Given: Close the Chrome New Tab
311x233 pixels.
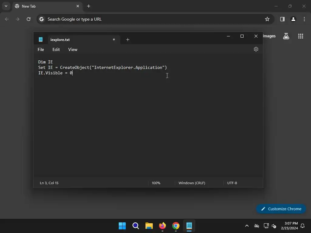Looking at the screenshot, I should [78, 6].
